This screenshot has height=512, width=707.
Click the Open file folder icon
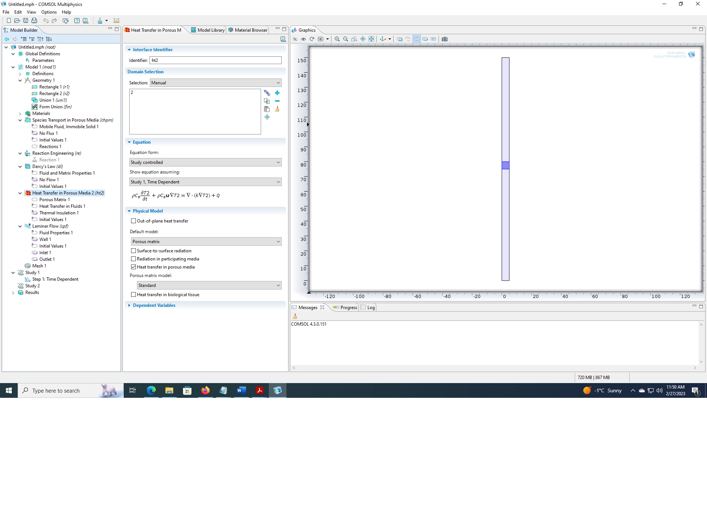point(17,21)
